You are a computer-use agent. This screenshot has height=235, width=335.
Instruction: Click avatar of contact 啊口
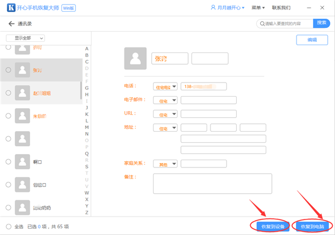click(x=22, y=162)
